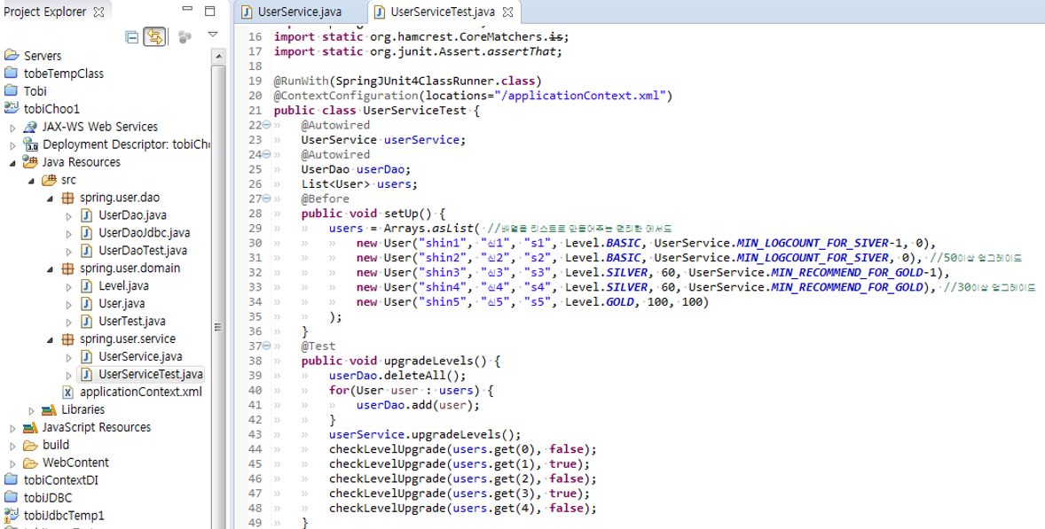The width and height of the screenshot is (1045, 529).
Task: Expand the Libraries node
Action: 31,410
